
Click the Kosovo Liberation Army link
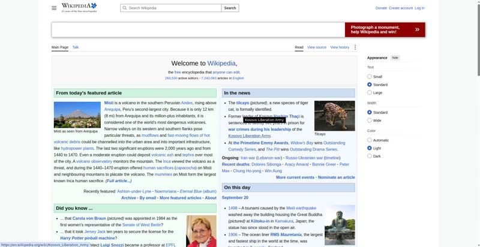click(249, 135)
